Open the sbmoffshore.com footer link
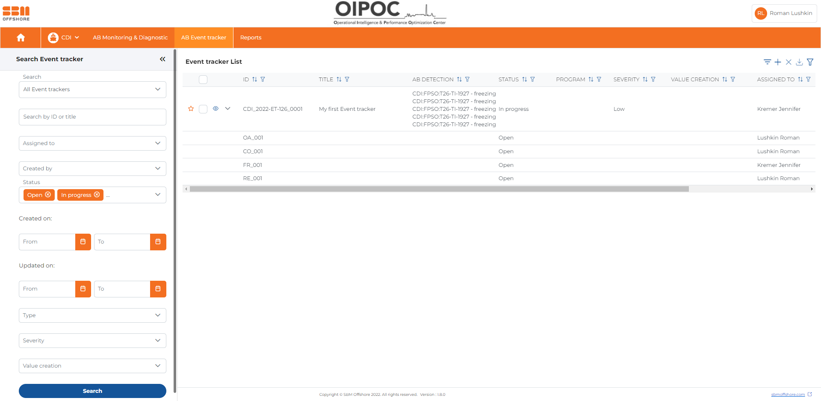This screenshot has height=401, width=821. pyautogui.click(x=788, y=395)
